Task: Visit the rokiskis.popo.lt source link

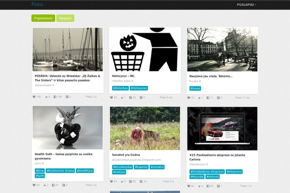Action: 122,81
